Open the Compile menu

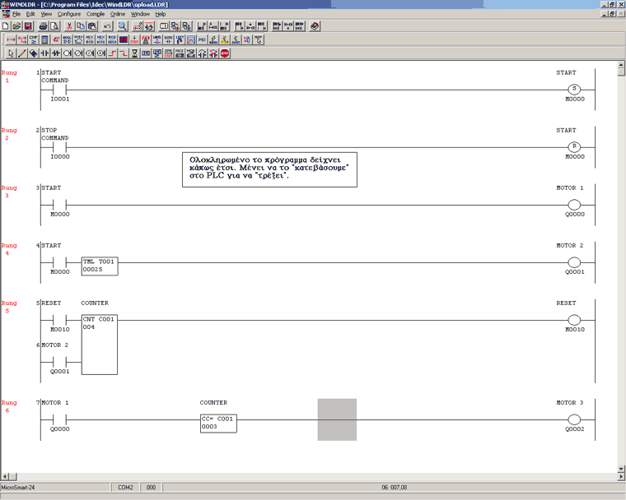pyautogui.click(x=96, y=14)
